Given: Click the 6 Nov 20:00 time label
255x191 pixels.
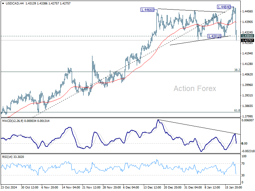Looking at the screenshot, I should (x=50, y=187).
